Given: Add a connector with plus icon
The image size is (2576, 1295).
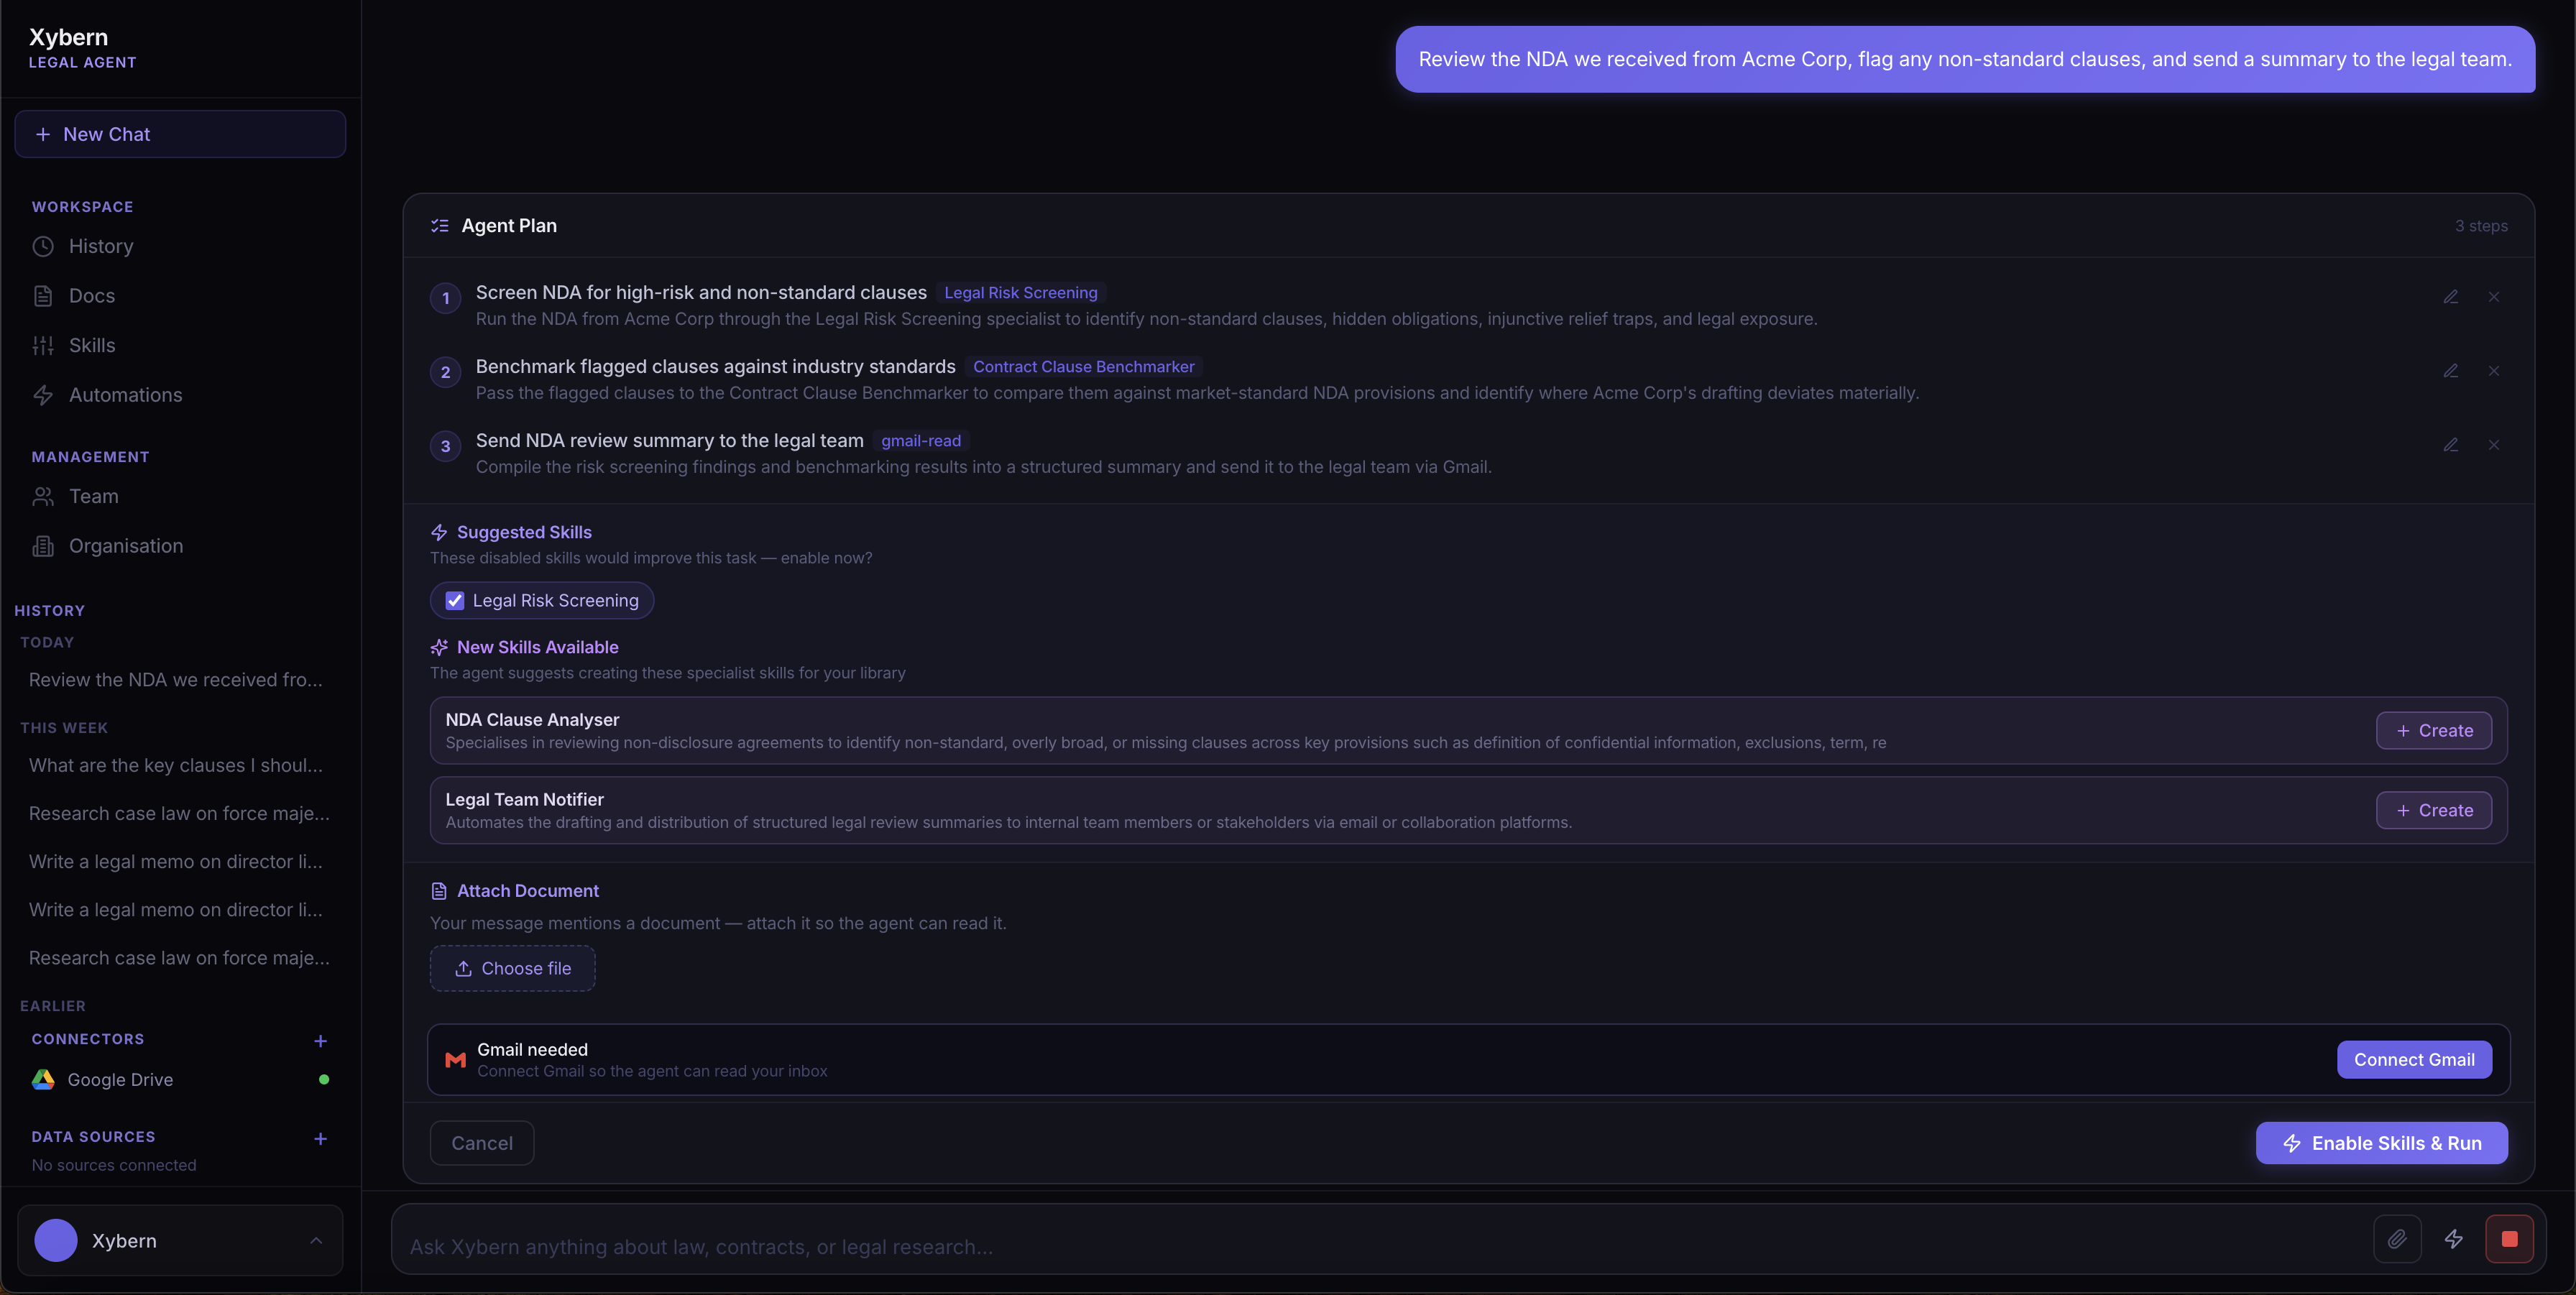Looking at the screenshot, I should pos(320,1041).
